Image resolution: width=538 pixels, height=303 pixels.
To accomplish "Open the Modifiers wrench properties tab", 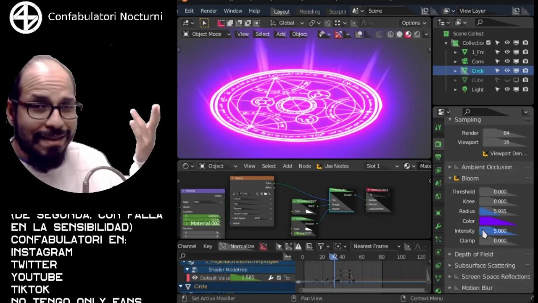I will pyautogui.click(x=438, y=226).
